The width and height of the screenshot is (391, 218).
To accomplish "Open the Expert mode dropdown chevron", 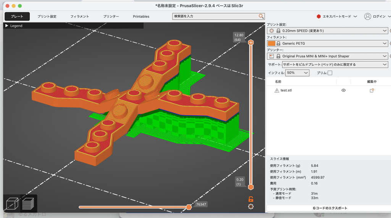I will click(355, 16).
